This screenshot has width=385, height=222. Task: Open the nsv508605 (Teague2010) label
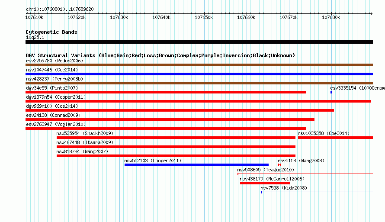click(266, 170)
